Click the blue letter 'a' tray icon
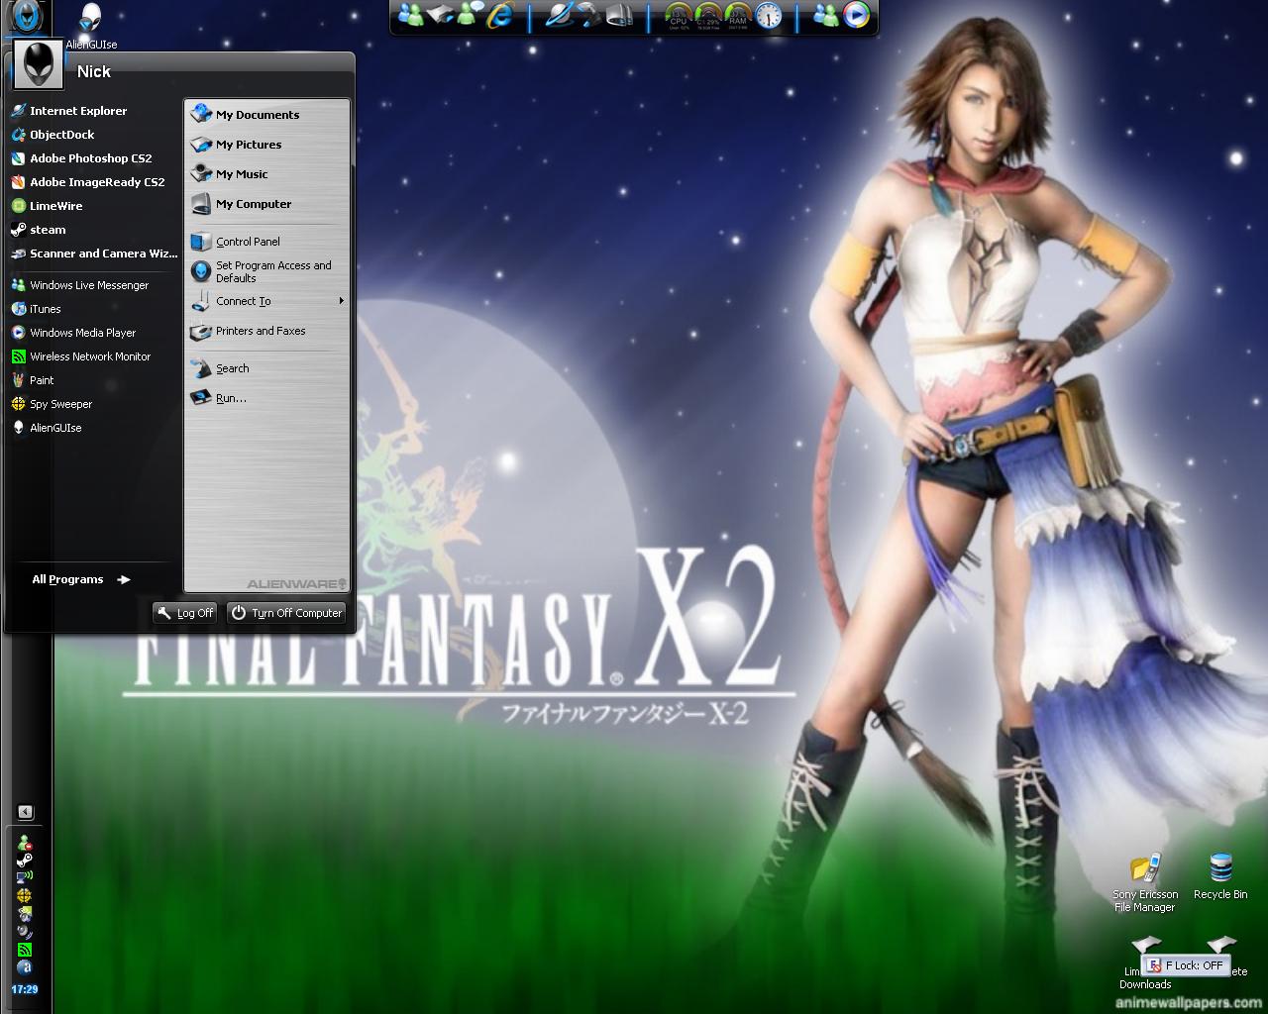1268x1014 pixels. coord(25,967)
